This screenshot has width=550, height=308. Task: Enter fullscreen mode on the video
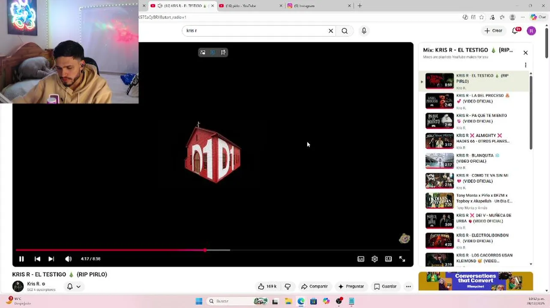click(402, 259)
